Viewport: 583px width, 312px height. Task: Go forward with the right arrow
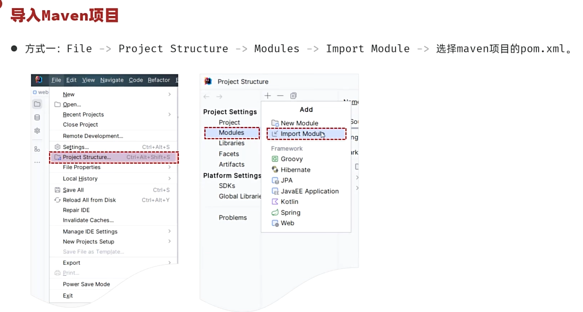click(x=219, y=96)
